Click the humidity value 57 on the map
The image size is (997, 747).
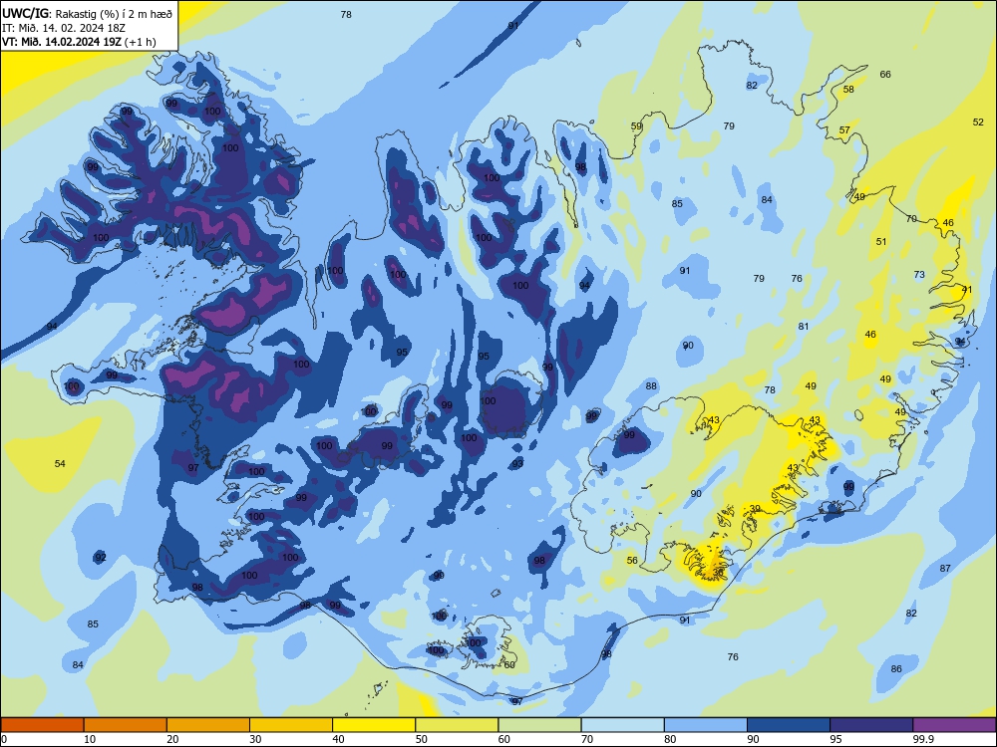pos(845,130)
